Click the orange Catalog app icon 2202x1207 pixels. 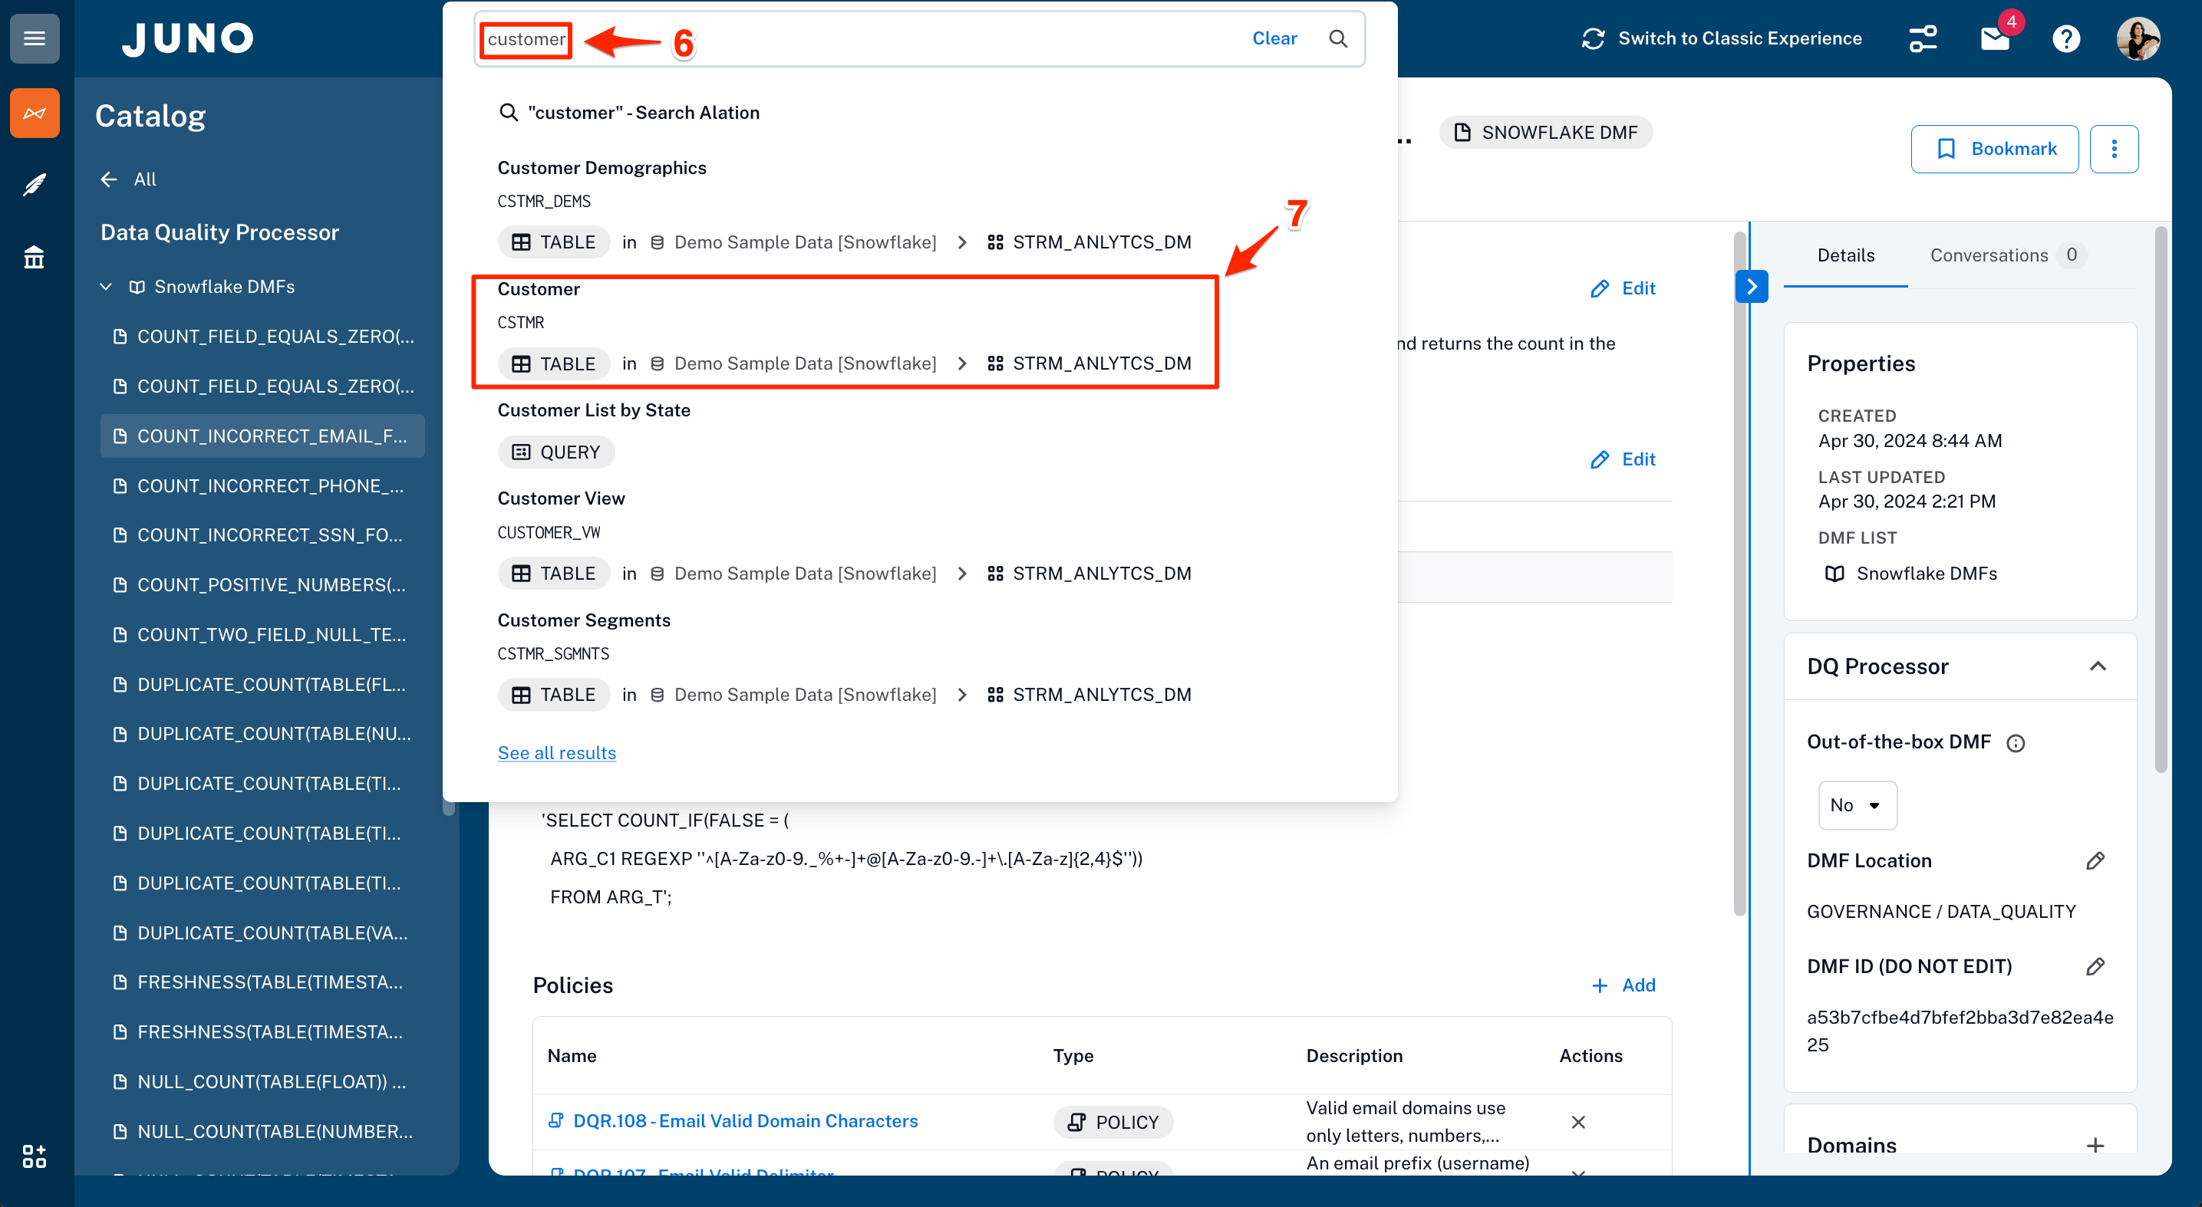[35, 113]
